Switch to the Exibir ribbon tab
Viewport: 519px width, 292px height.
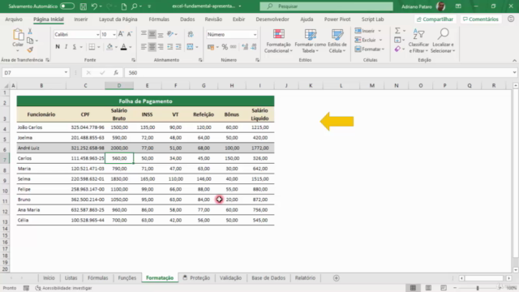[x=238, y=19]
